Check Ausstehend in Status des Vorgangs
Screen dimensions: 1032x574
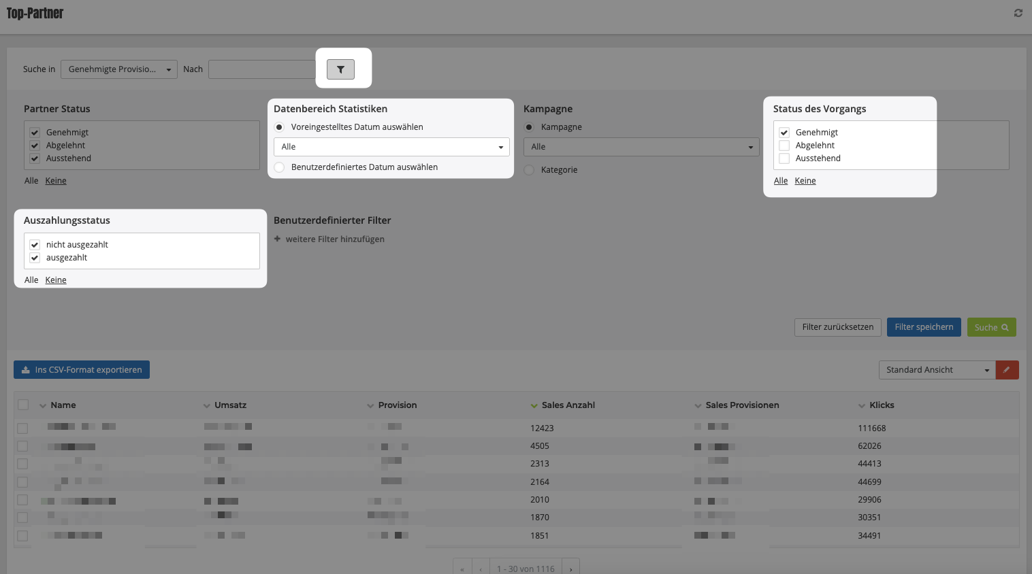coord(784,158)
